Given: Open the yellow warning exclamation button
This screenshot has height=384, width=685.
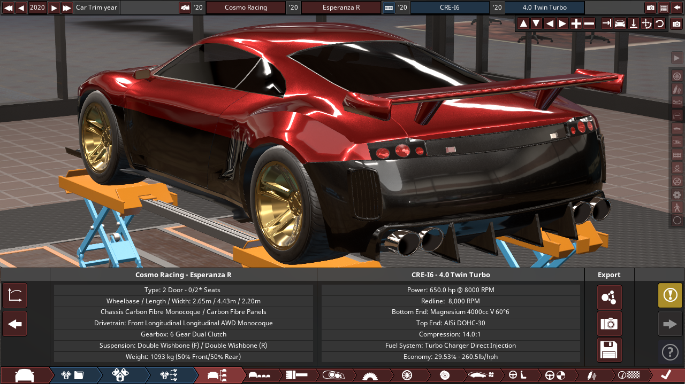Looking at the screenshot, I should 670,295.
